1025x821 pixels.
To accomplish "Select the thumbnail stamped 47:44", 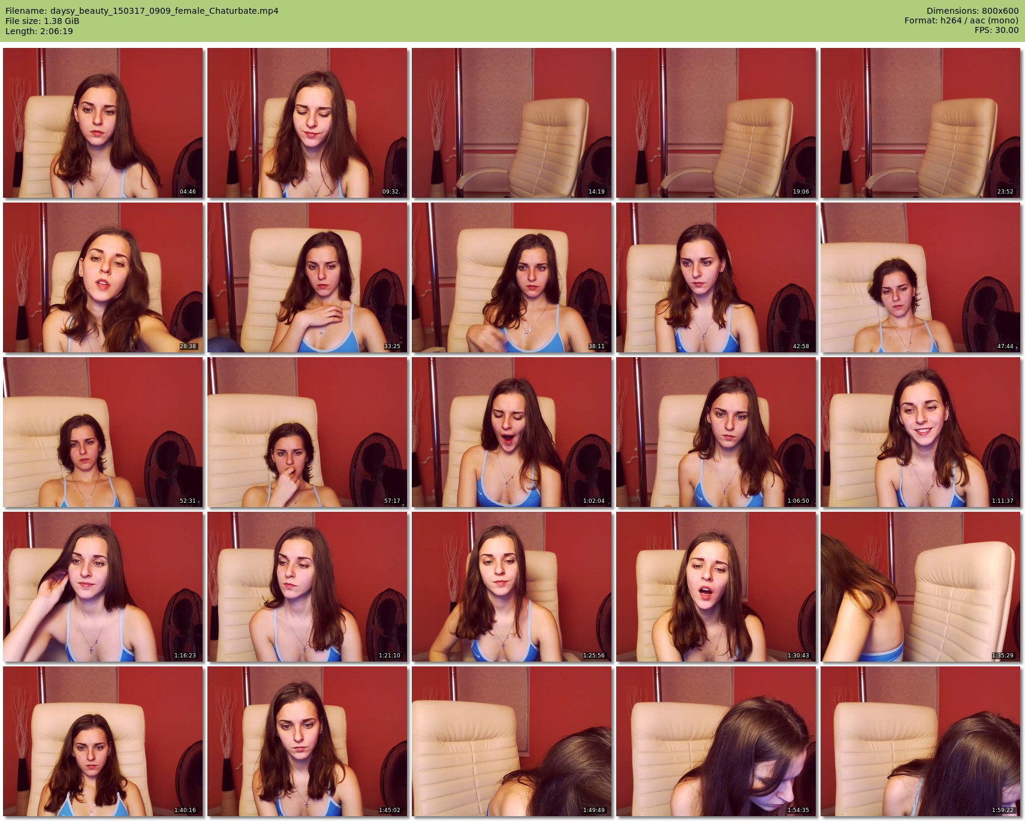I will point(920,277).
